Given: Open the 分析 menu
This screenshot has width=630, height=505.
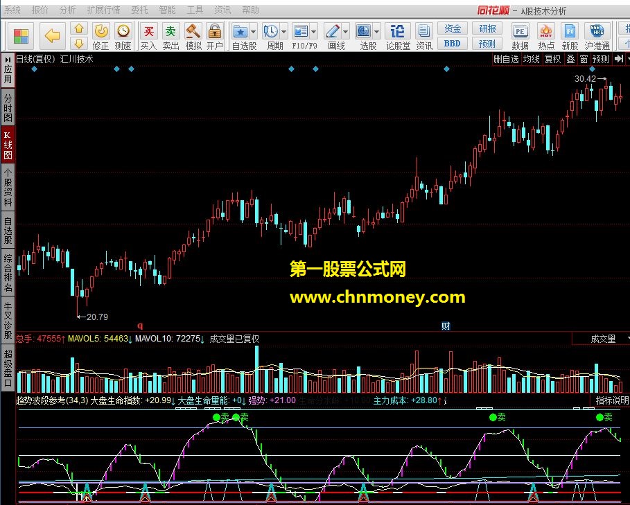Looking at the screenshot, I should click(x=67, y=10).
